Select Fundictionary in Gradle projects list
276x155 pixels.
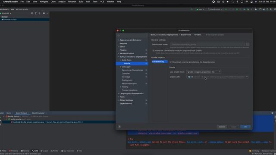click(x=160, y=62)
